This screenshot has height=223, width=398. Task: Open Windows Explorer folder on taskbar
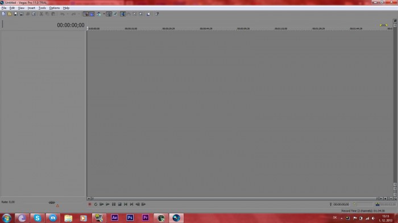[x=68, y=218]
